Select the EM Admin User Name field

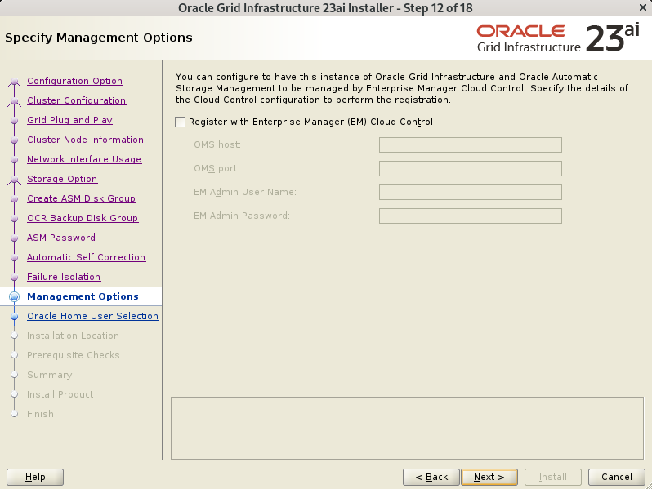click(471, 193)
